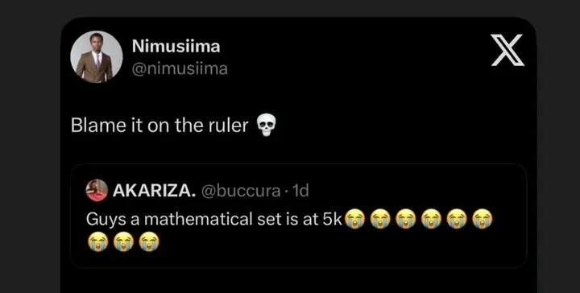This screenshot has width=580, height=293.
Task: Click the middle crying emoji on second row
Action: point(123,242)
